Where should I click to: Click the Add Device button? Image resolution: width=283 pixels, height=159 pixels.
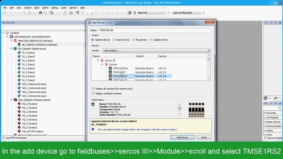pos(183,137)
